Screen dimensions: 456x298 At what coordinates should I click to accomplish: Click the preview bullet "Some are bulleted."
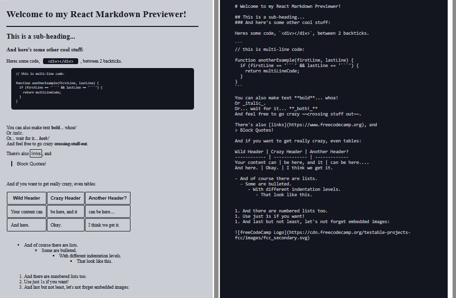point(59,251)
